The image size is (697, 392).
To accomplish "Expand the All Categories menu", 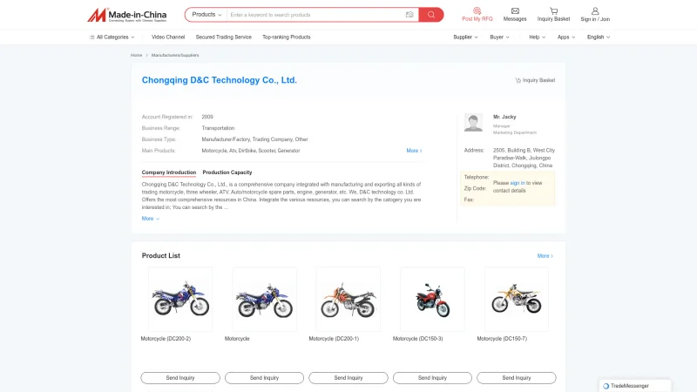I will click(112, 37).
